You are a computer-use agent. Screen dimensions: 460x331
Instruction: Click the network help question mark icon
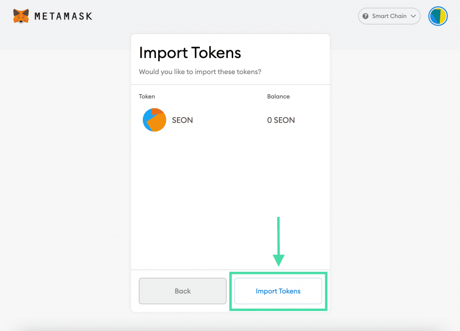click(x=365, y=16)
